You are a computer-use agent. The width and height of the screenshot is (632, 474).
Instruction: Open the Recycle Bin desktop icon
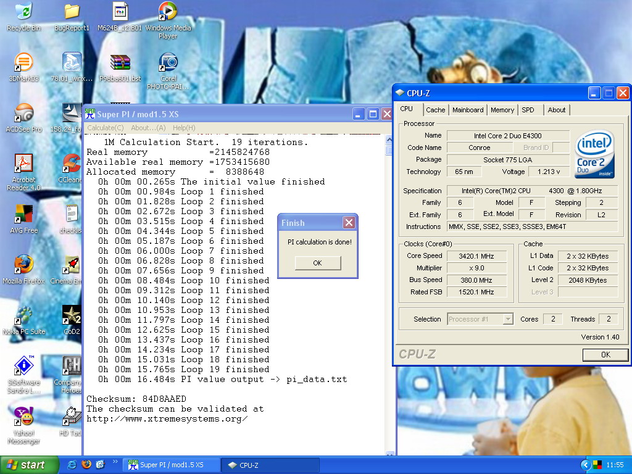click(x=24, y=17)
